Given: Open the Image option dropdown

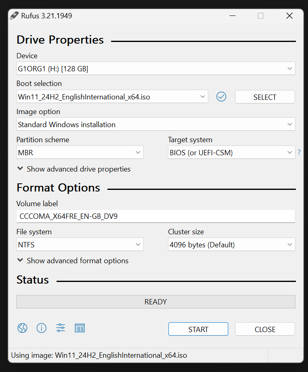Looking at the screenshot, I should (155, 124).
